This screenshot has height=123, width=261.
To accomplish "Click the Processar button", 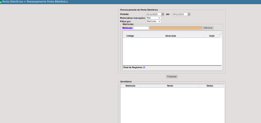I will (172, 76).
